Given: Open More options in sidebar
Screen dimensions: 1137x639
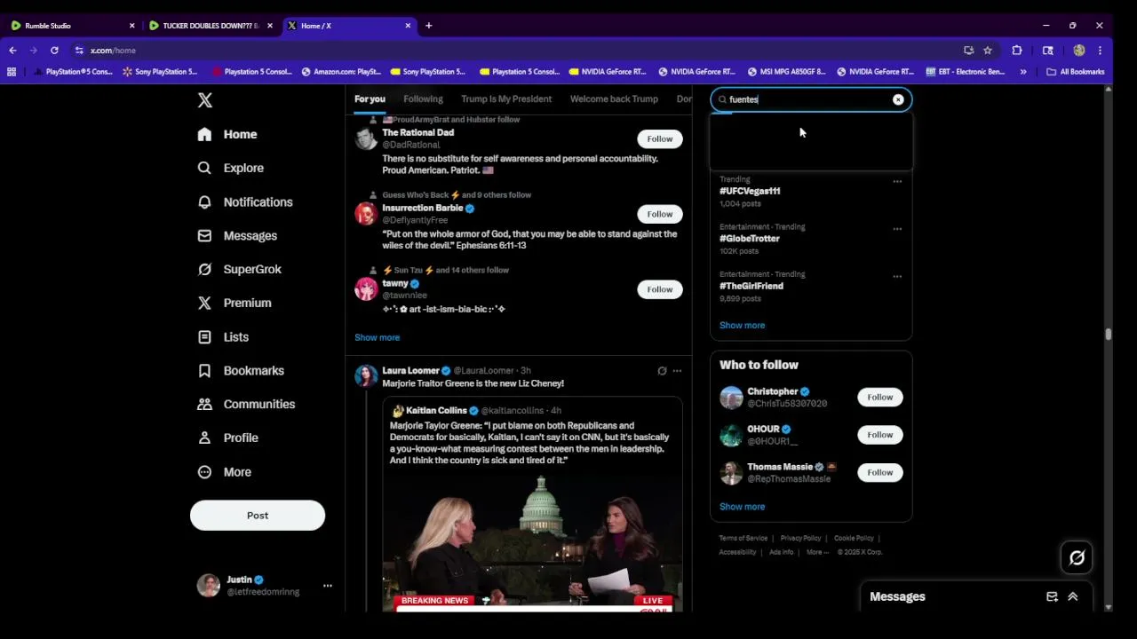Looking at the screenshot, I should (224, 472).
